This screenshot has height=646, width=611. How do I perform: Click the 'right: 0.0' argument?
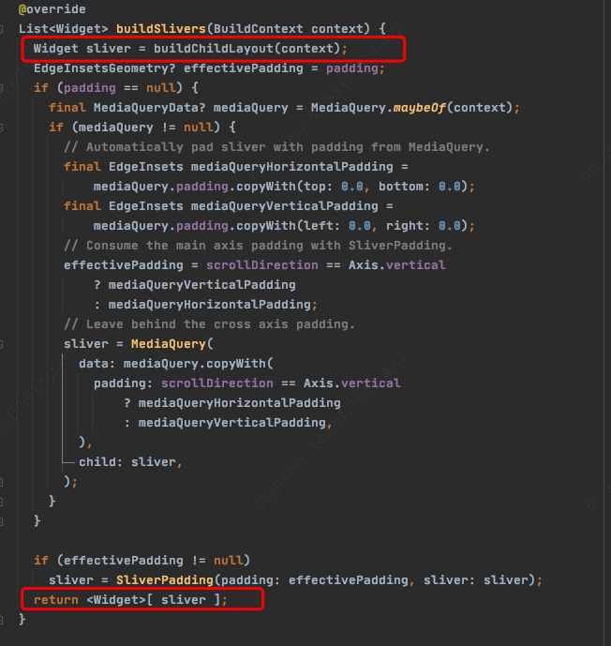click(424, 226)
